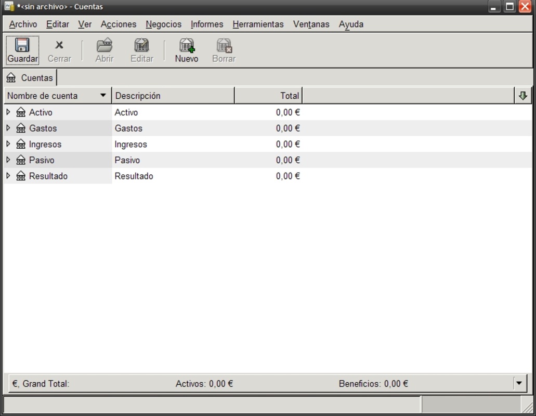Open the Grand Total summary dropdown
This screenshot has width=536, height=416.
[x=519, y=384]
